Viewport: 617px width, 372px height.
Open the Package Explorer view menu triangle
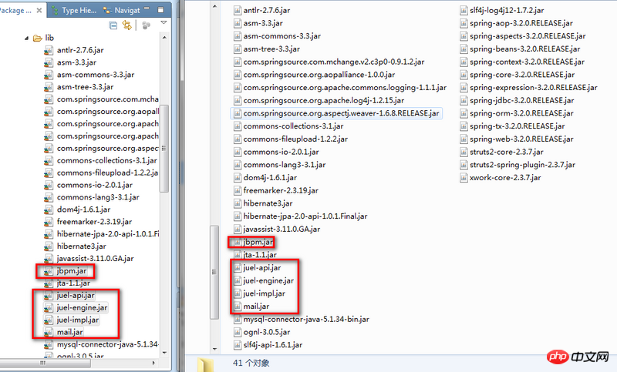click(x=164, y=23)
